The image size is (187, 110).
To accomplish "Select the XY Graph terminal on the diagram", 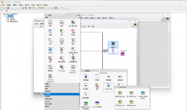I will [x=122, y=54].
